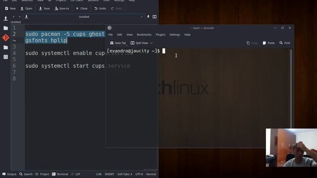This screenshot has height=178, width=317.
Task: Click New Tab in Konsole toolbar
Action: point(118,43)
